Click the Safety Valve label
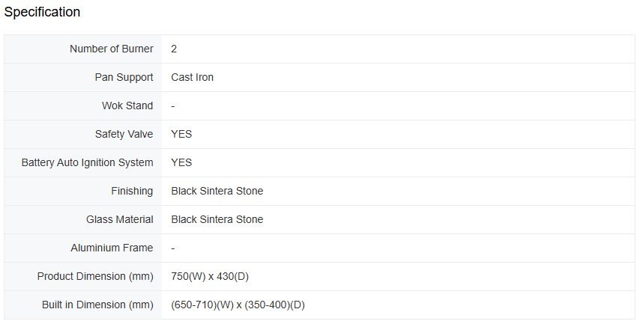Image resolution: width=640 pixels, height=321 pixels. [x=124, y=134]
